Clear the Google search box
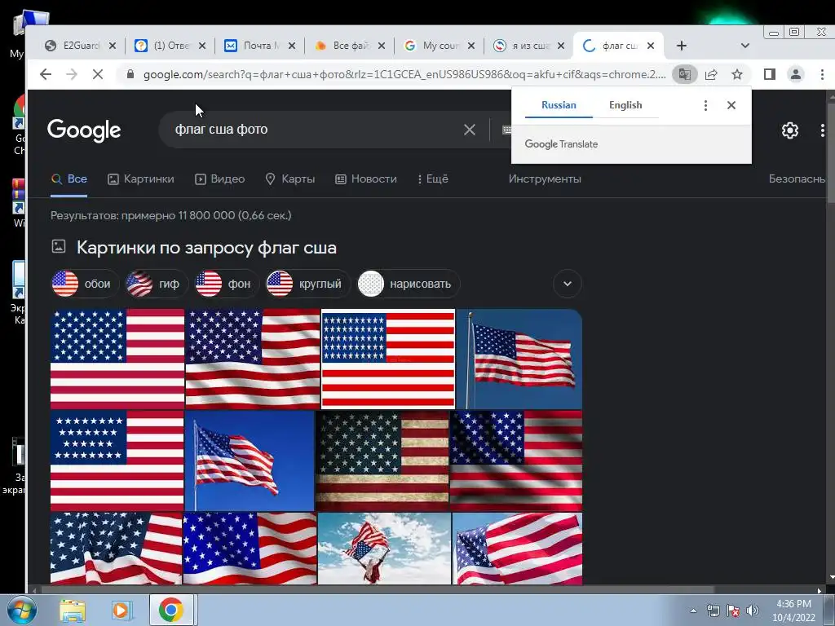The image size is (835, 626). point(469,130)
